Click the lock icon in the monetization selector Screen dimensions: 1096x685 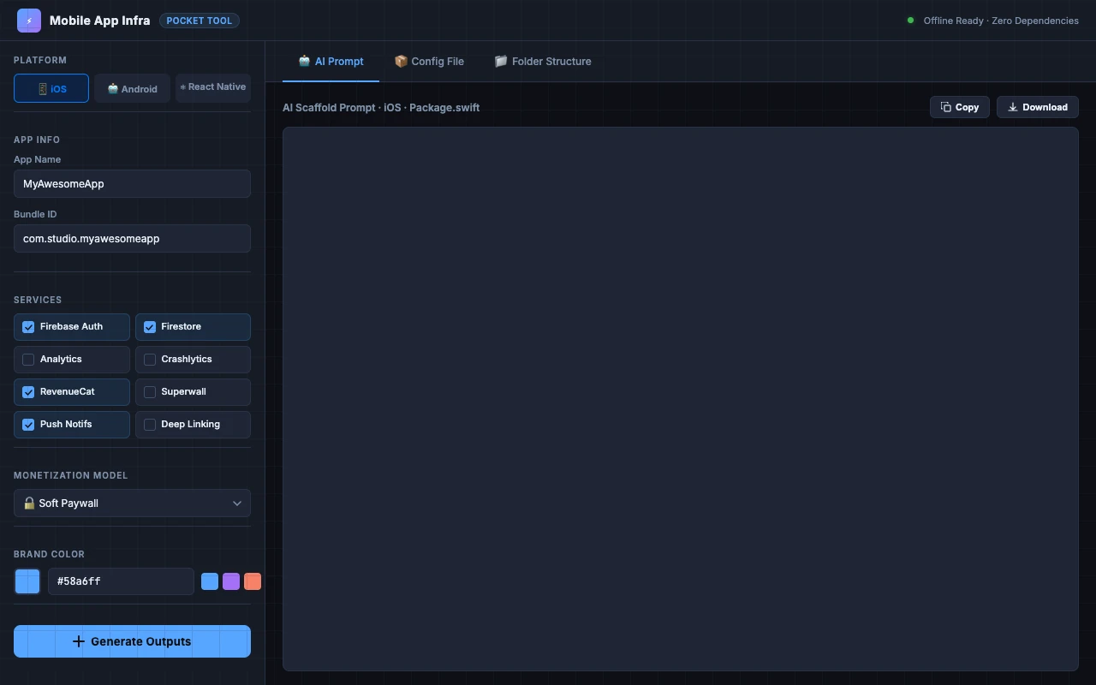pos(30,503)
